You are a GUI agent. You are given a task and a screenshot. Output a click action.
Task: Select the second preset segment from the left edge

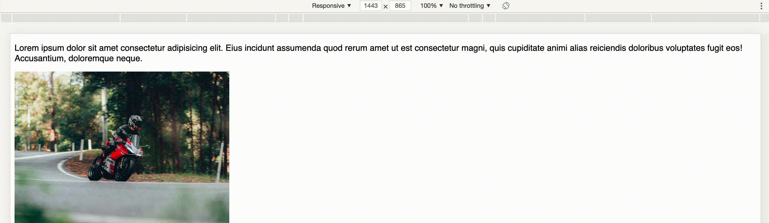[x=66, y=18]
